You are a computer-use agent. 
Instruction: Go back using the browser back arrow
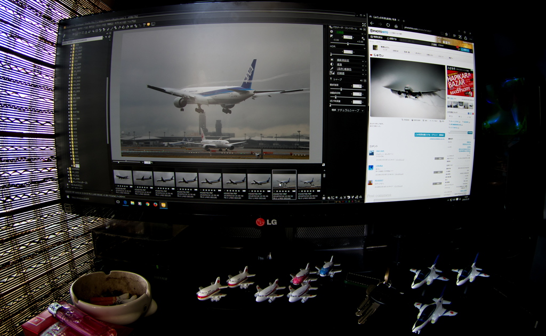(x=373, y=24)
